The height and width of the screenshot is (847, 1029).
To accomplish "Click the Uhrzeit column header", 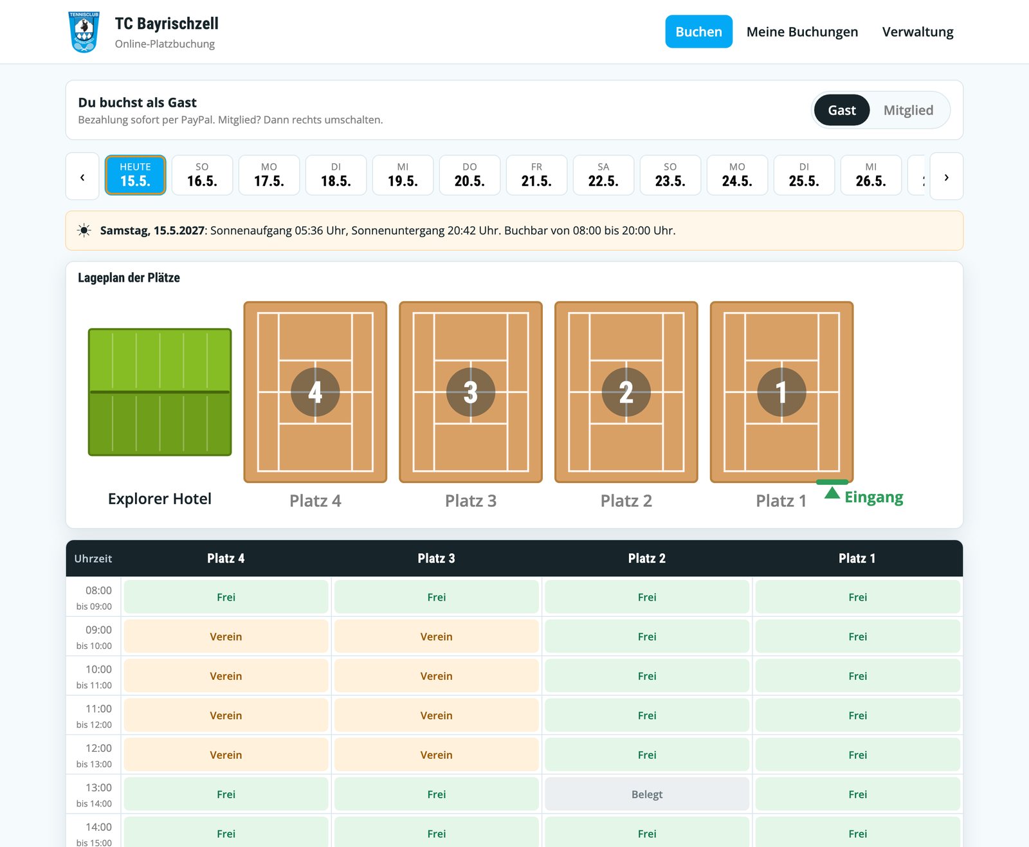I will click(x=93, y=558).
